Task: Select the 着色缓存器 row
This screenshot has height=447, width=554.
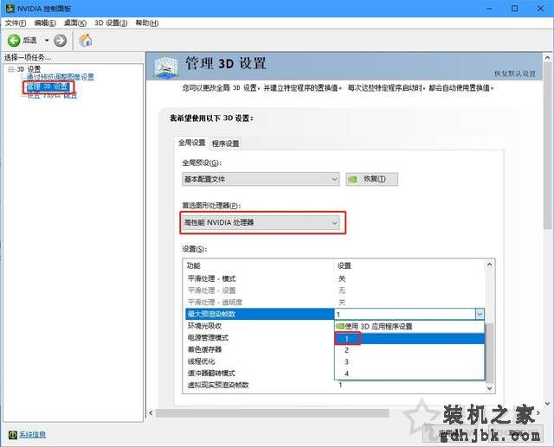Action: [260, 349]
